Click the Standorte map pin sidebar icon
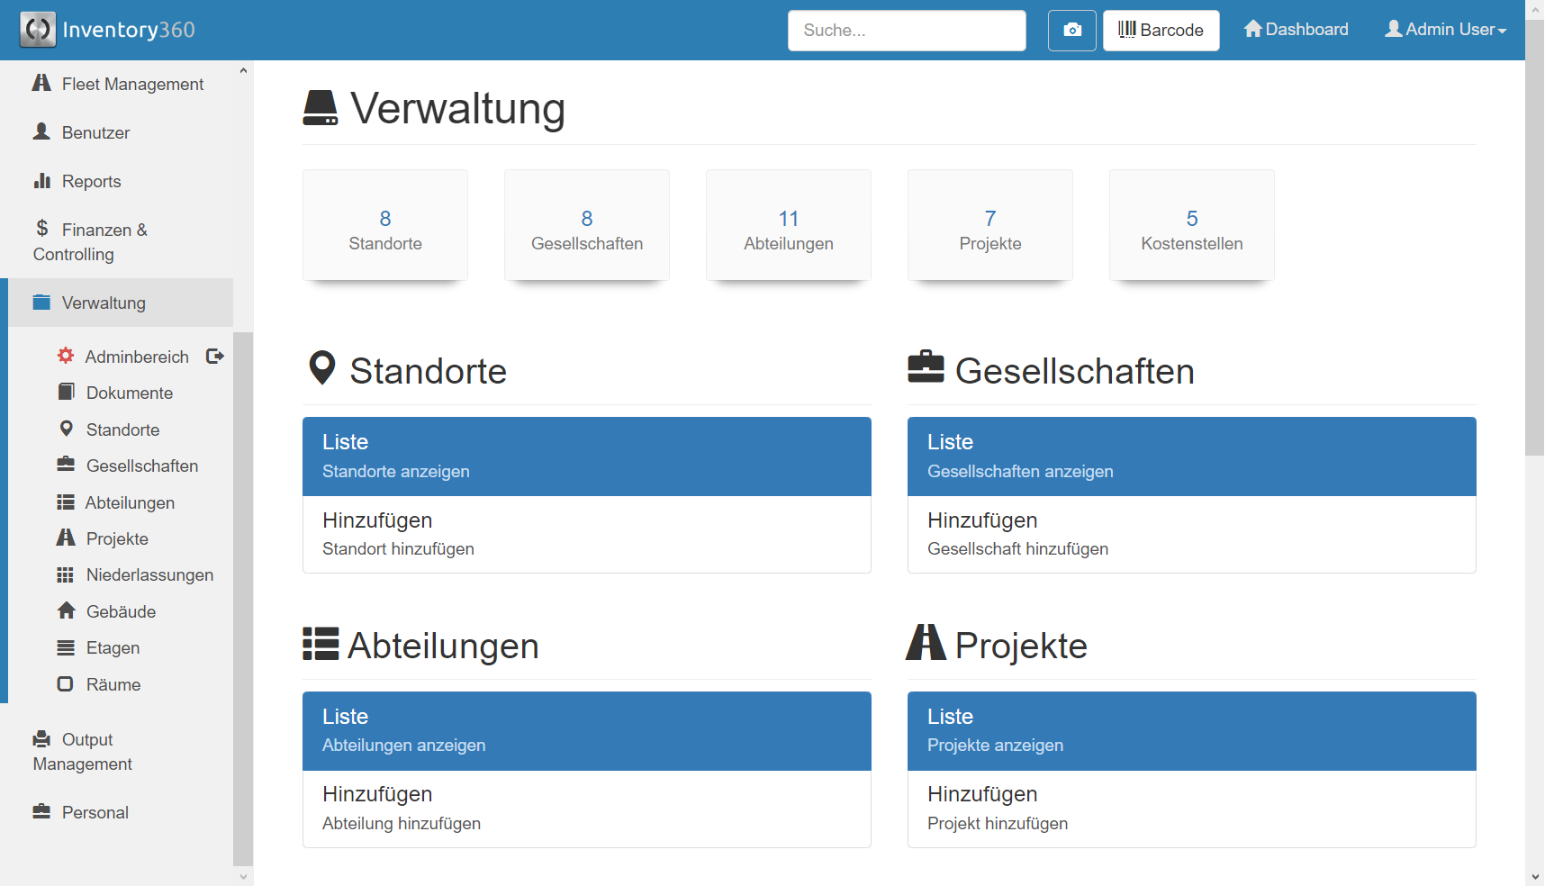This screenshot has height=886, width=1545. coord(66,429)
